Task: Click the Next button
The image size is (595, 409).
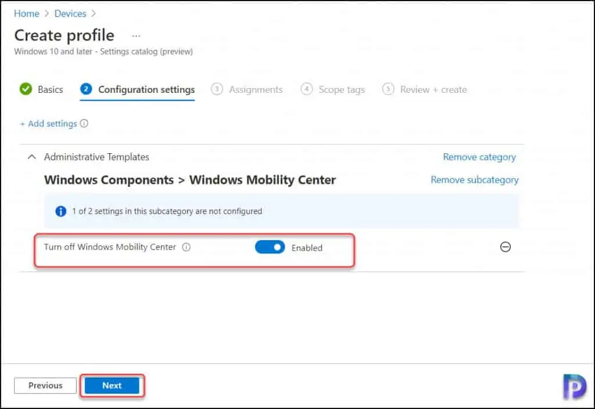Action: pos(112,386)
